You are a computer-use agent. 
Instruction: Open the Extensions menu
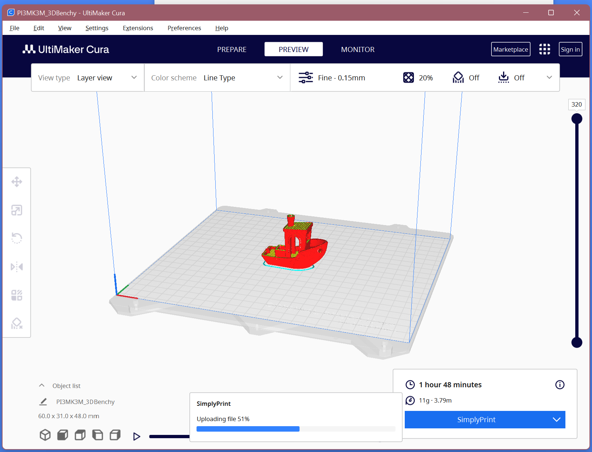[138, 28]
